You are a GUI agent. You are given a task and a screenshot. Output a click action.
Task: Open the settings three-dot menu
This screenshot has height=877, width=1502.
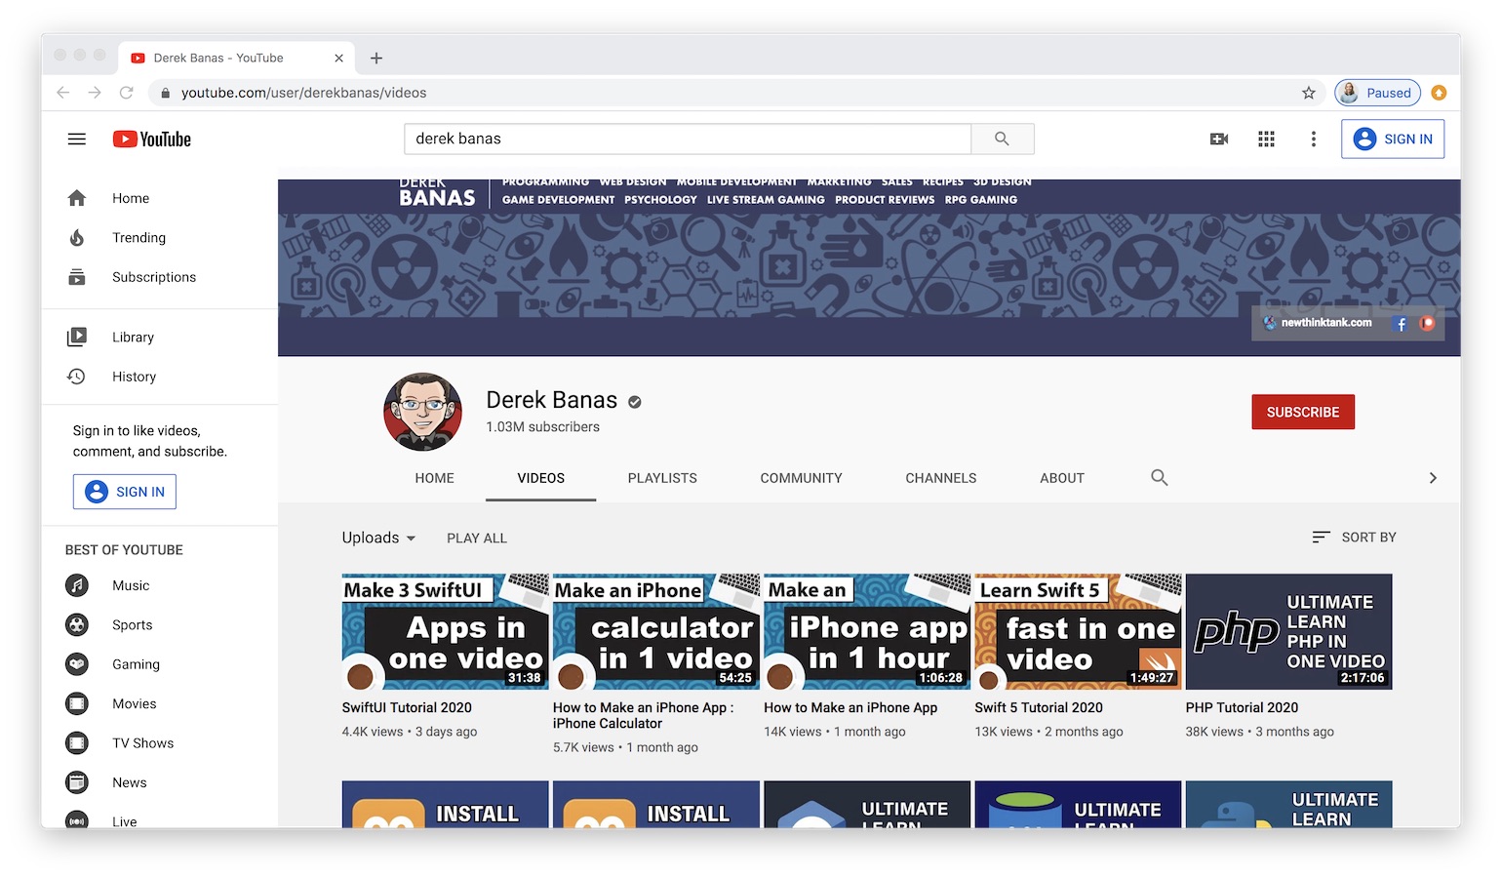[1314, 140]
